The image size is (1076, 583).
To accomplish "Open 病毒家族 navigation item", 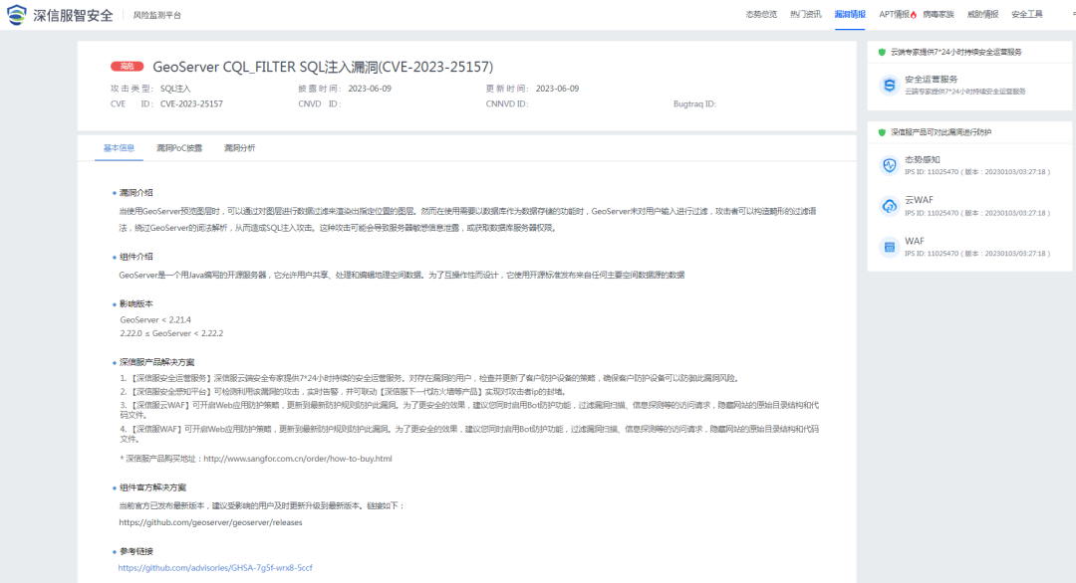I will pyautogui.click(x=939, y=14).
